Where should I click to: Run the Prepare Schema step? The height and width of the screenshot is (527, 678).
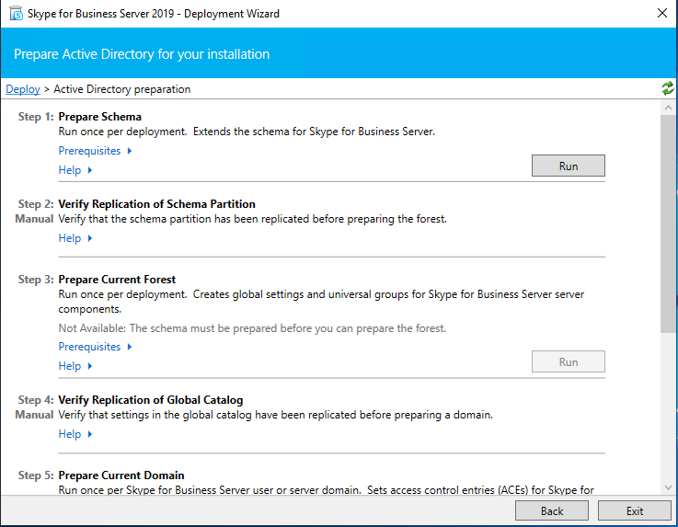(568, 166)
